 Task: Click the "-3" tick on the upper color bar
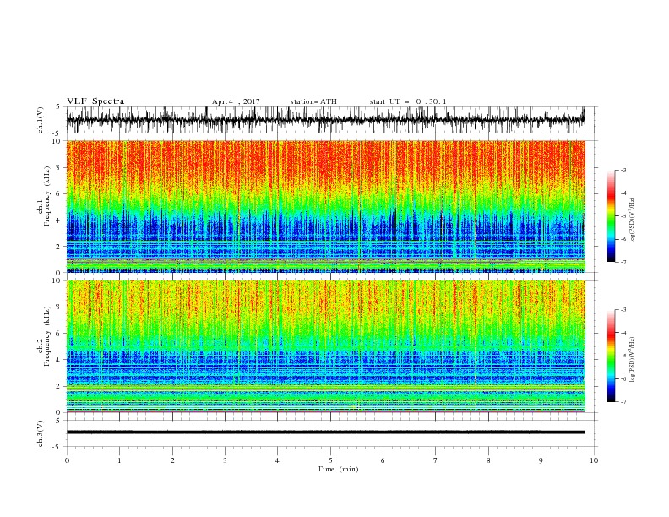coord(623,170)
